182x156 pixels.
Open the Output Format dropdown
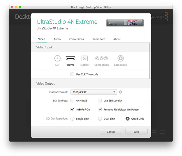tap(93, 92)
